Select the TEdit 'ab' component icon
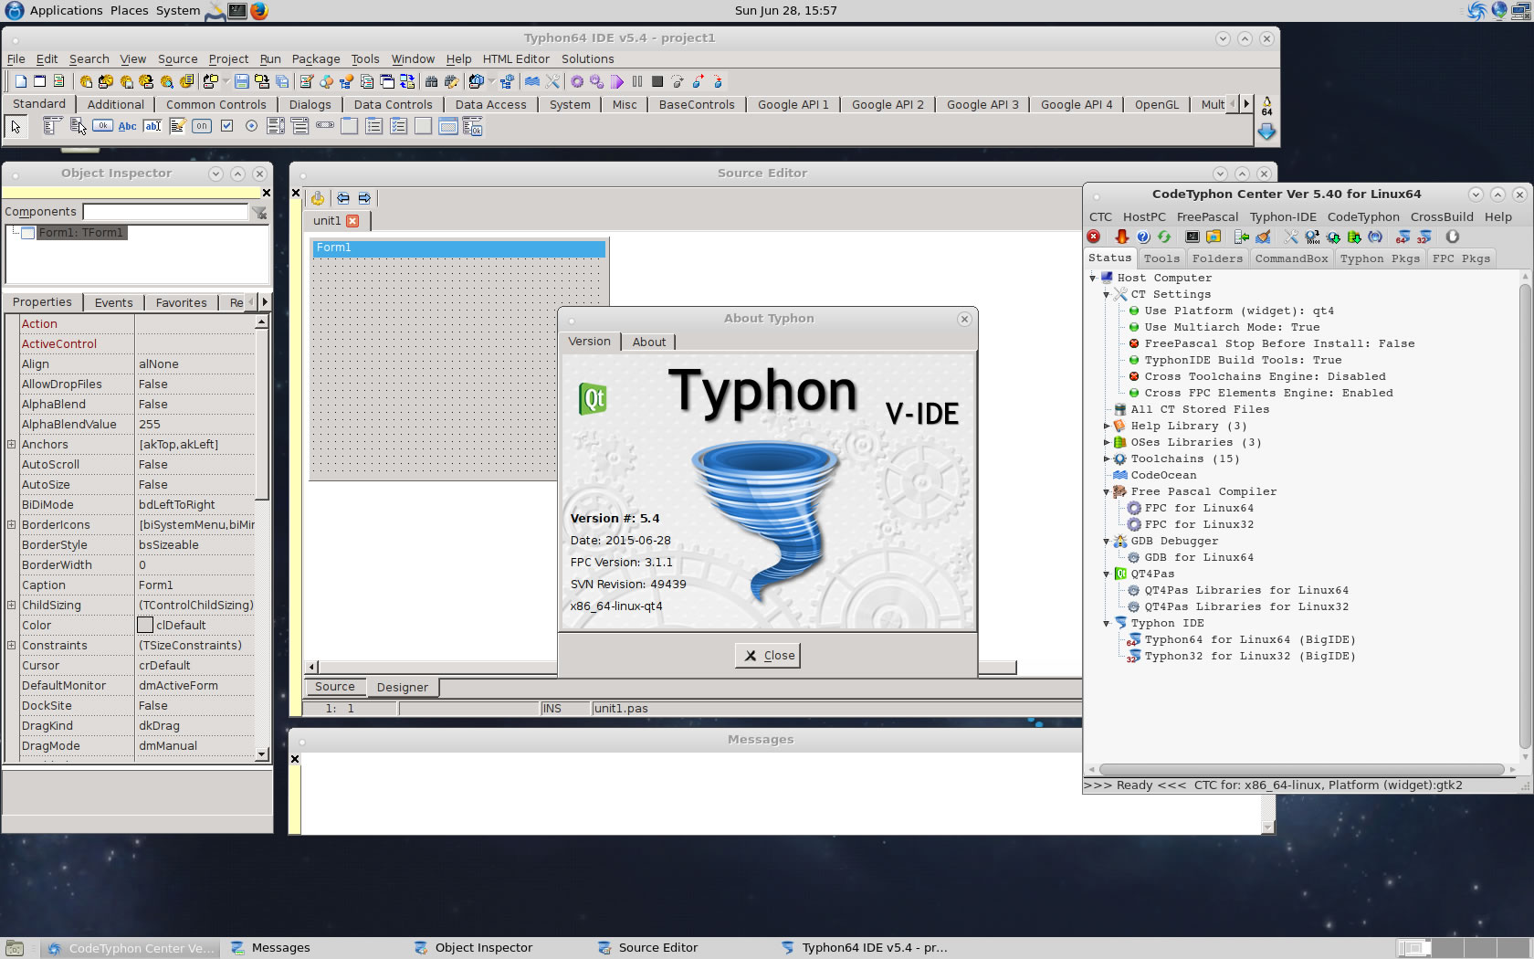Image resolution: width=1534 pixels, height=959 pixels. click(152, 126)
